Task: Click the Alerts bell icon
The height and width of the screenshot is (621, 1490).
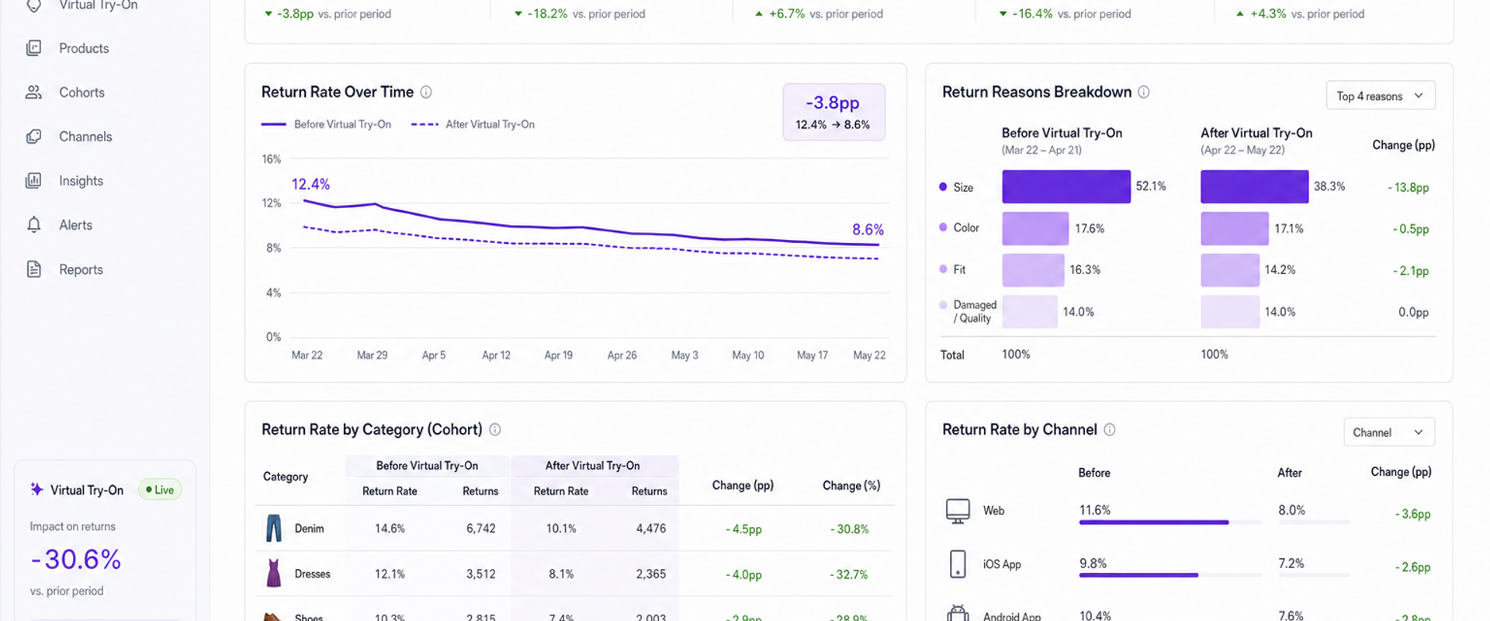Action: [33, 225]
